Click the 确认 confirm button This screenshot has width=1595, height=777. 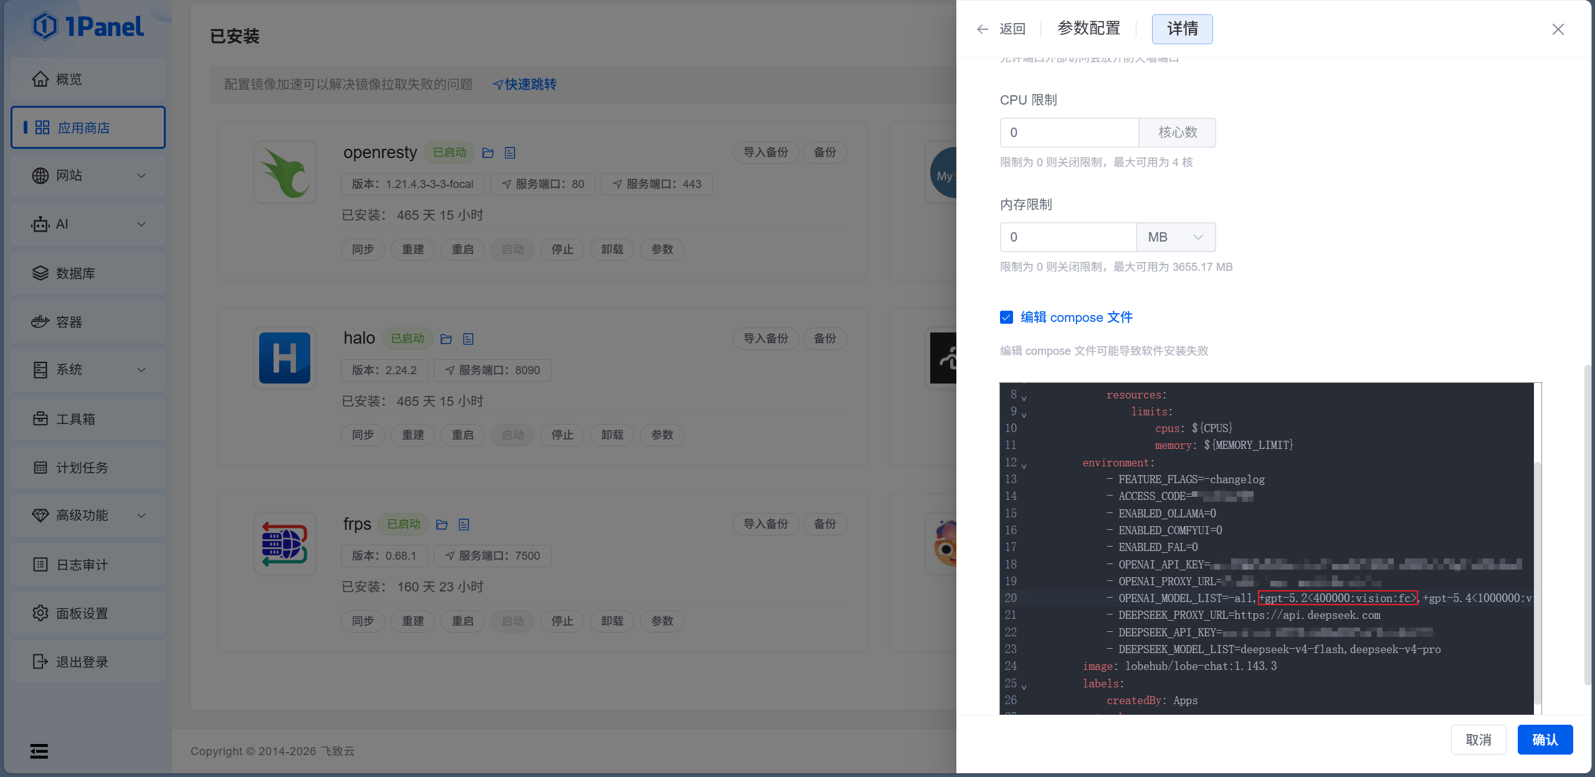[1545, 740]
